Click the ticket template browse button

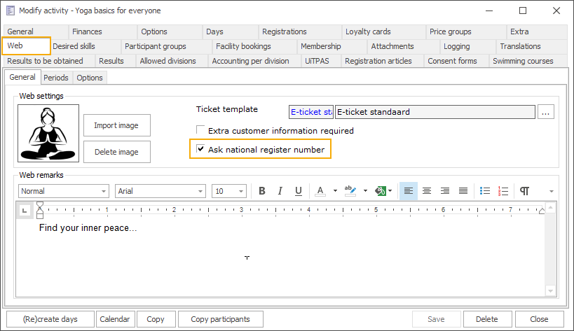pyautogui.click(x=547, y=112)
